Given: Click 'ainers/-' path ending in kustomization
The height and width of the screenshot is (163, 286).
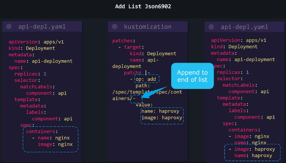Looking at the screenshot, I should [x=124, y=98].
